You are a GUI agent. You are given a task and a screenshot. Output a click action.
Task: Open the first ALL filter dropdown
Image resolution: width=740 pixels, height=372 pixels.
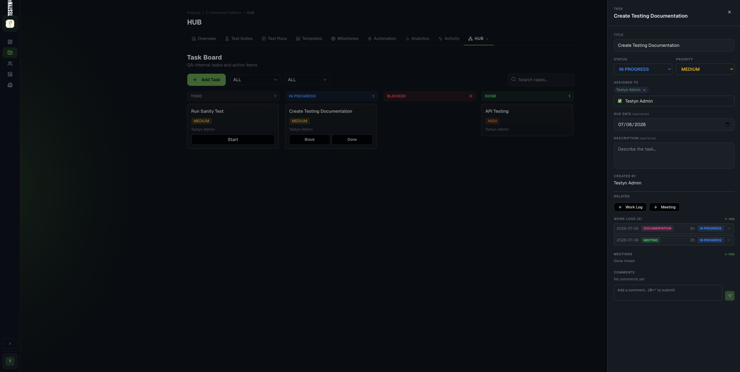click(x=255, y=80)
